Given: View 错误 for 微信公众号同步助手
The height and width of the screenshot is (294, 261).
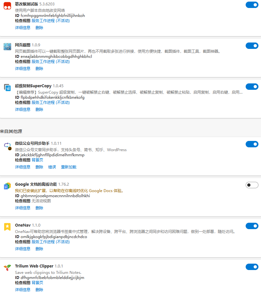Looking at the screenshot, I should click(x=52, y=167).
